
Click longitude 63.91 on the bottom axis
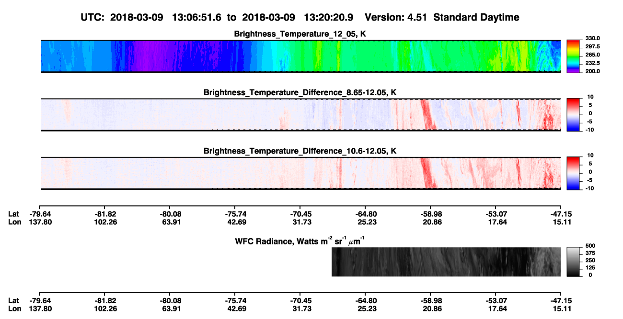(x=170, y=308)
